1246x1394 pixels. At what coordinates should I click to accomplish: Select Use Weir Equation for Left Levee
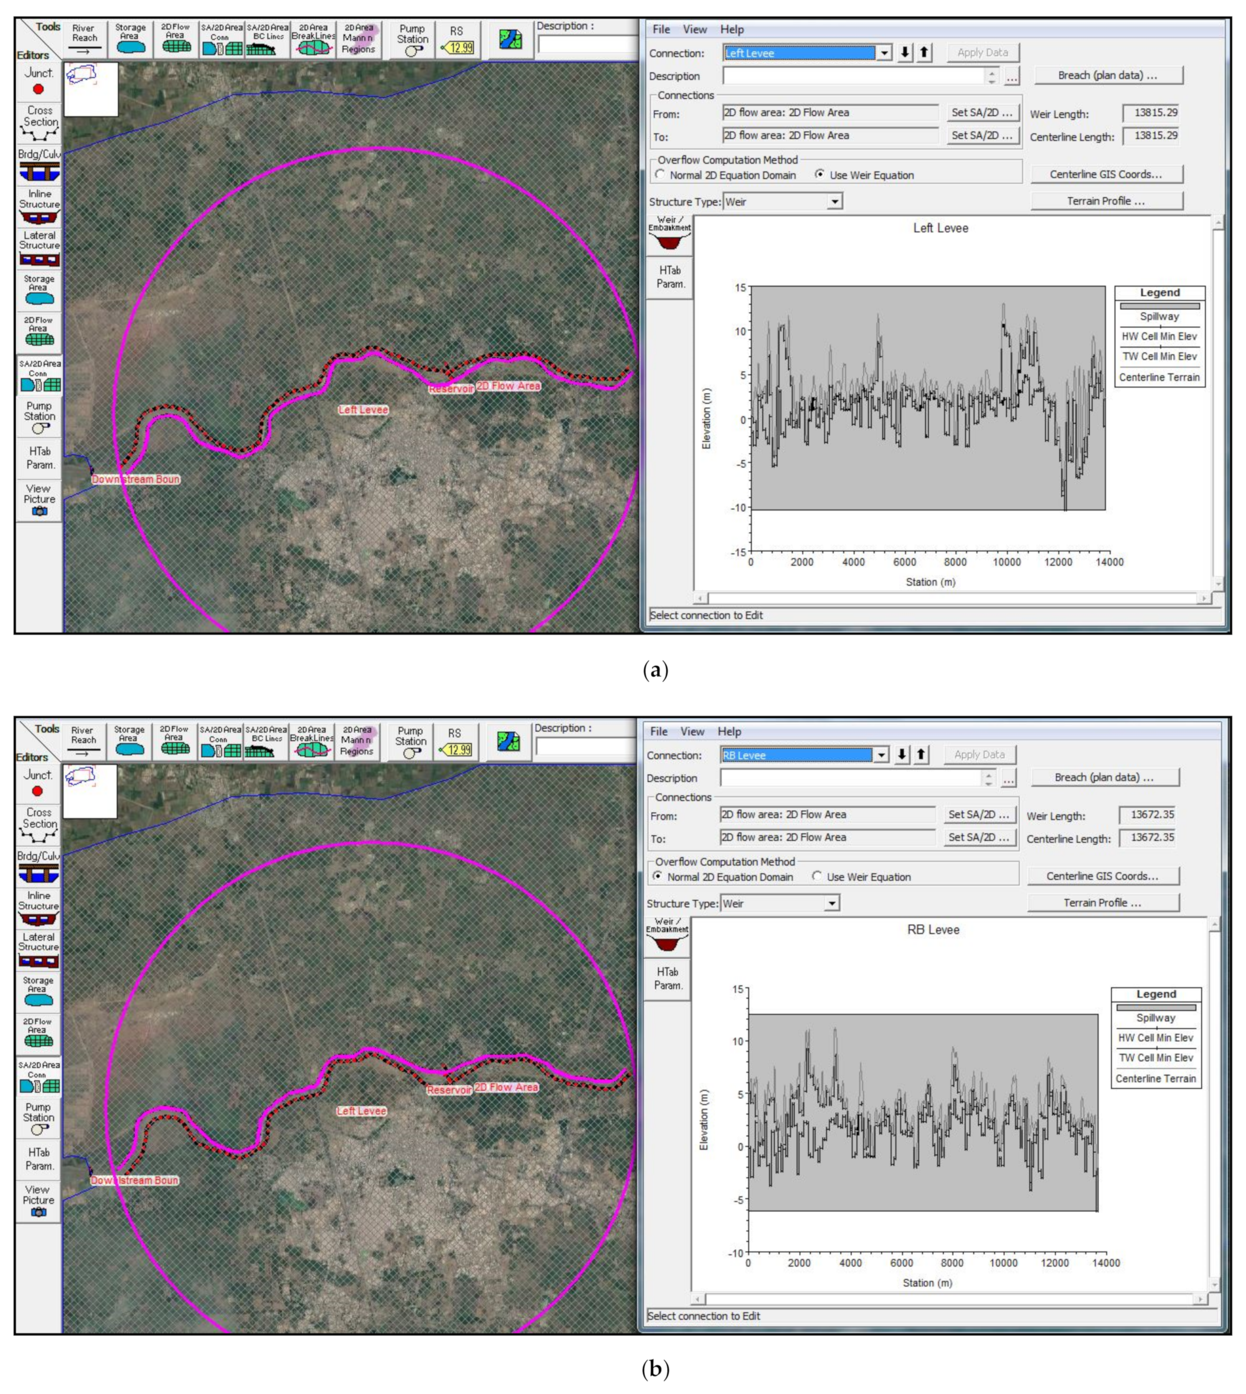[x=819, y=175]
